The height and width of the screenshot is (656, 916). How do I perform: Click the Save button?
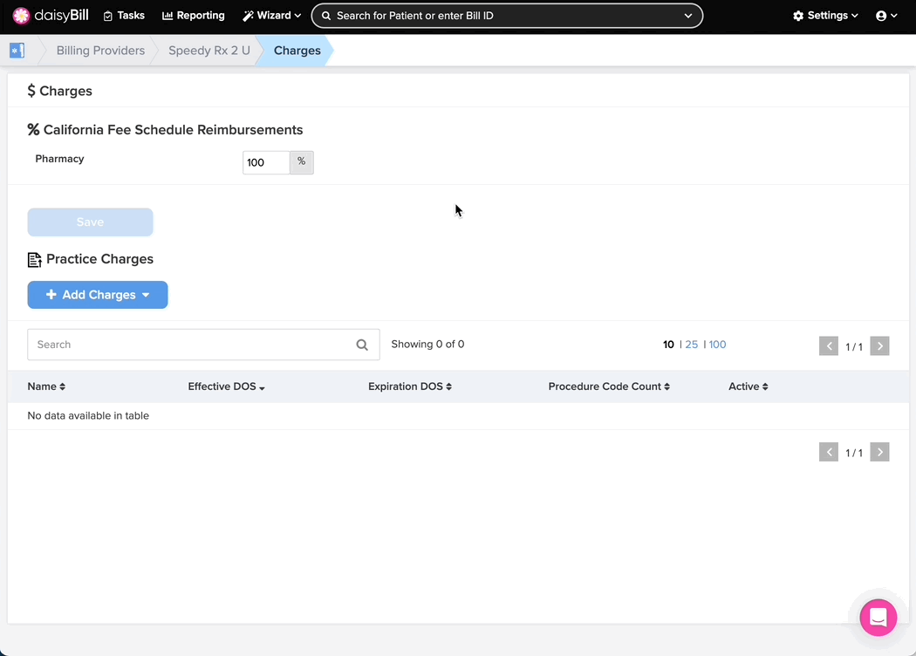[90, 222]
